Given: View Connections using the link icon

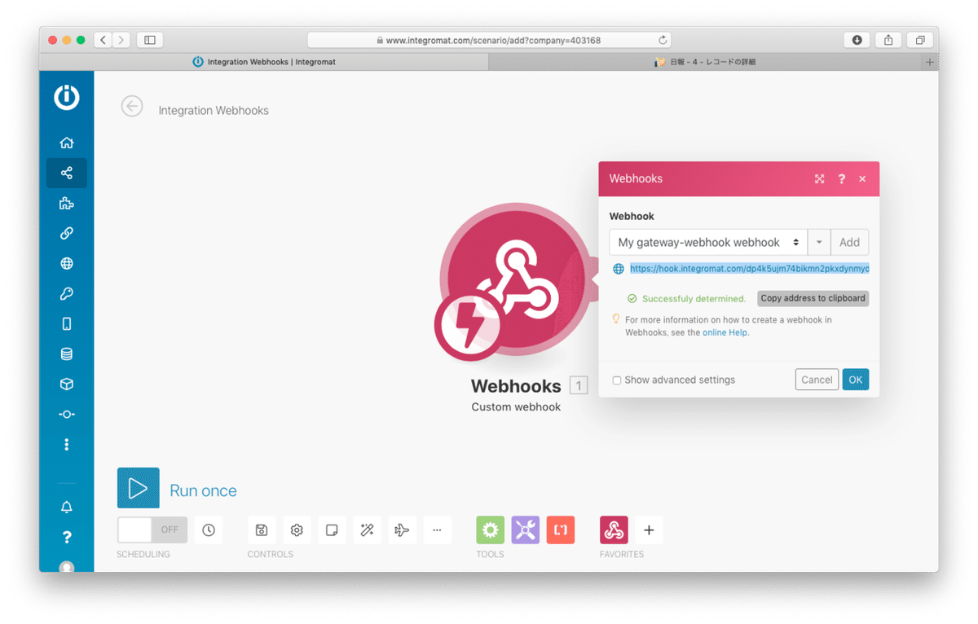Looking at the screenshot, I should click(67, 233).
